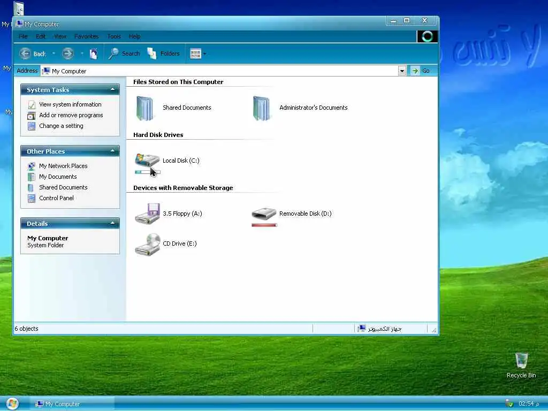
Task: Open the View menu
Action: 60,36
